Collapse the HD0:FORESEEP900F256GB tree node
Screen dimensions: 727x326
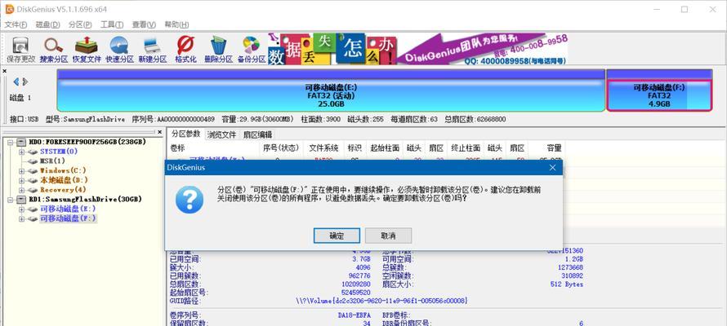pyautogui.click(x=11, y=142)
